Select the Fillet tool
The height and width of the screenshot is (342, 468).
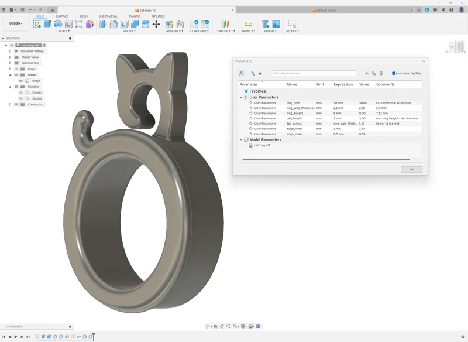[113, 24]
